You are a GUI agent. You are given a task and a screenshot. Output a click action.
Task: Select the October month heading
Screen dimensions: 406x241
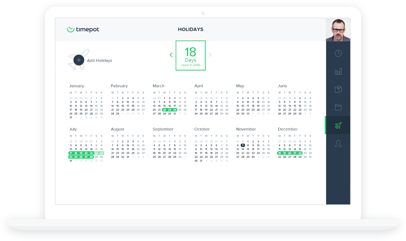click(x=202, y=129)
